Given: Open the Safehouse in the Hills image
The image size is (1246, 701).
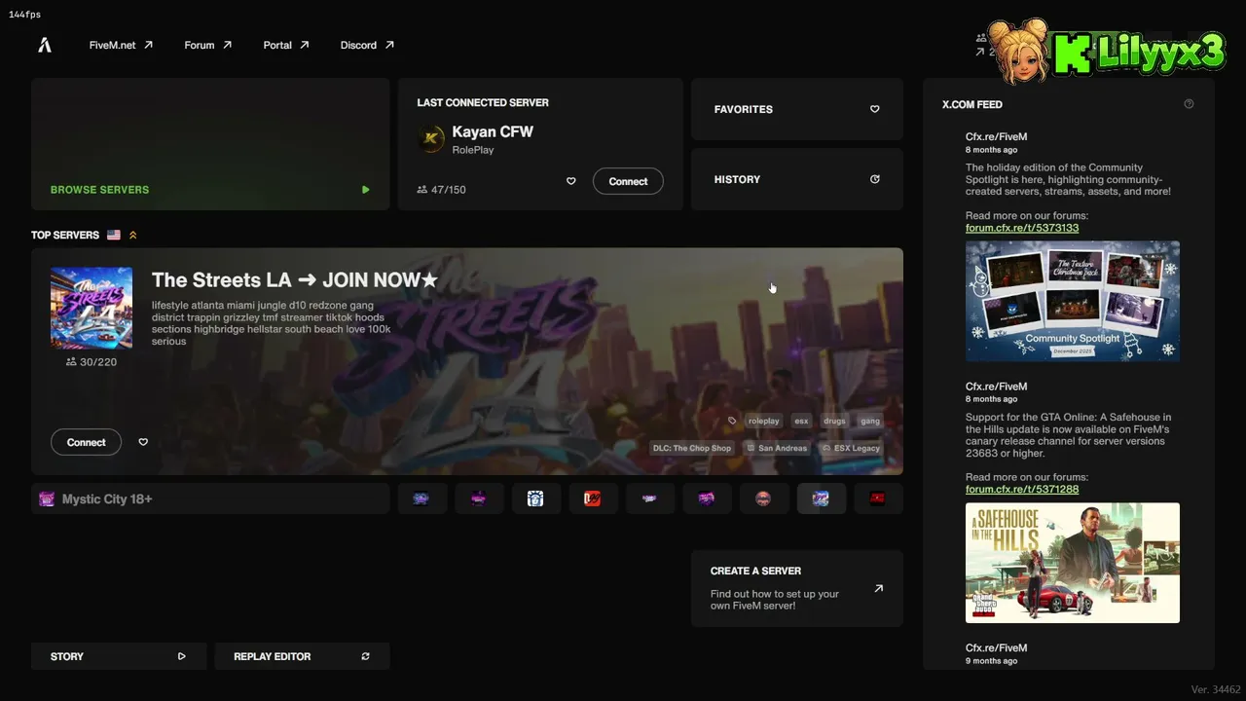Looking at the screenshot, I should point(1073,563).
